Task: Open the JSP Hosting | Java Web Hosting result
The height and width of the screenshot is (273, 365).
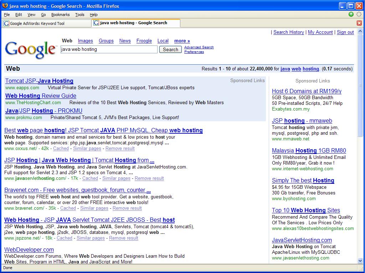Action: click(79, 160)
